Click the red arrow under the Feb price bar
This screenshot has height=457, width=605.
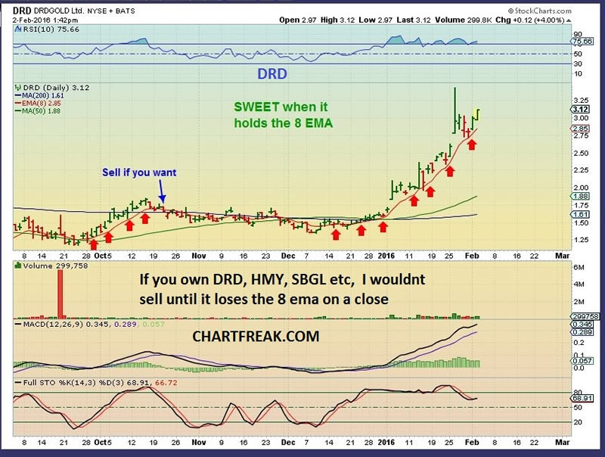(472, 145)
